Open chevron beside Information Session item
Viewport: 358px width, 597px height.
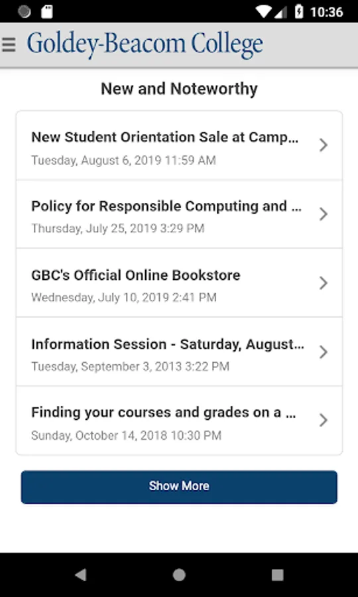[323, 352]
